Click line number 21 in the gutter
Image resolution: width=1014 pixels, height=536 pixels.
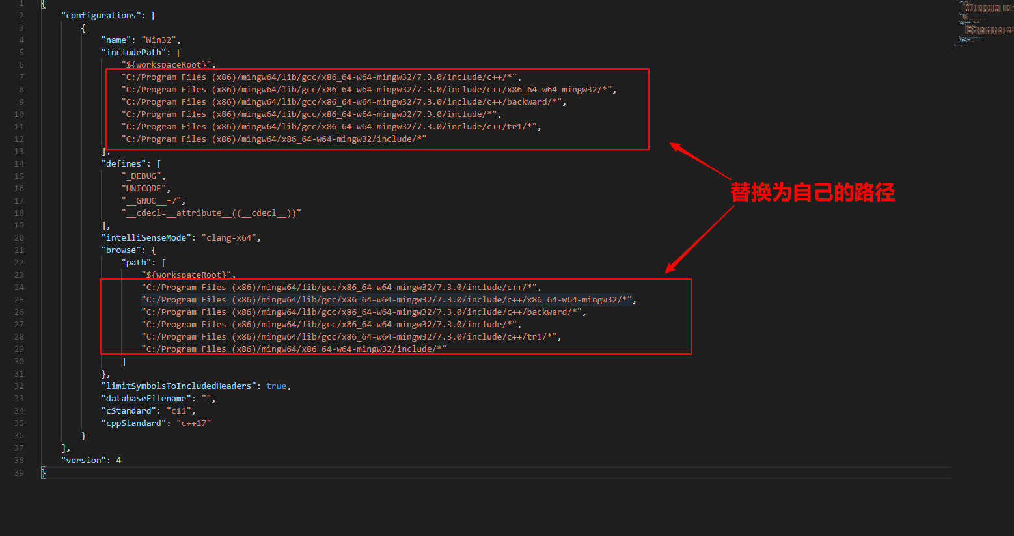coord(19,250)
